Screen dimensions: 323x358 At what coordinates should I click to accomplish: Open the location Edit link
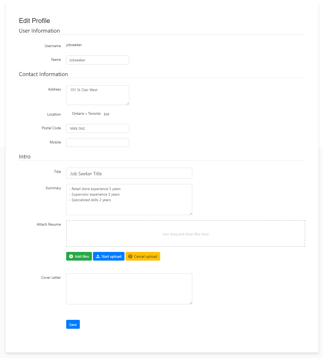106,114
